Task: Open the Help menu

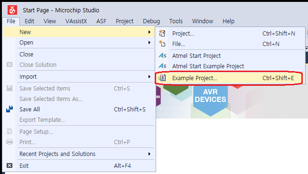Action: 228,21
